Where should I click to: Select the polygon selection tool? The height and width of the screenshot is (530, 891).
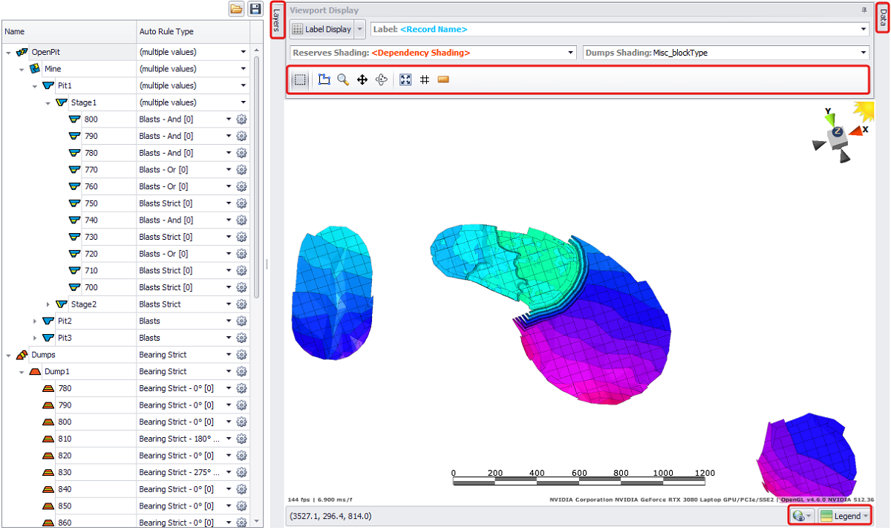324,79
